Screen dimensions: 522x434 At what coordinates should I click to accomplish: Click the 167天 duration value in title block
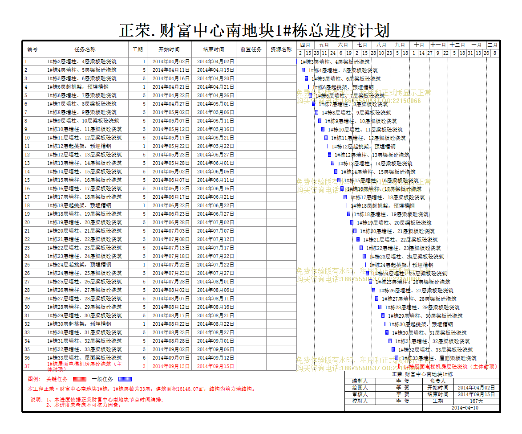pyautogui.click(x=477, y=401)
